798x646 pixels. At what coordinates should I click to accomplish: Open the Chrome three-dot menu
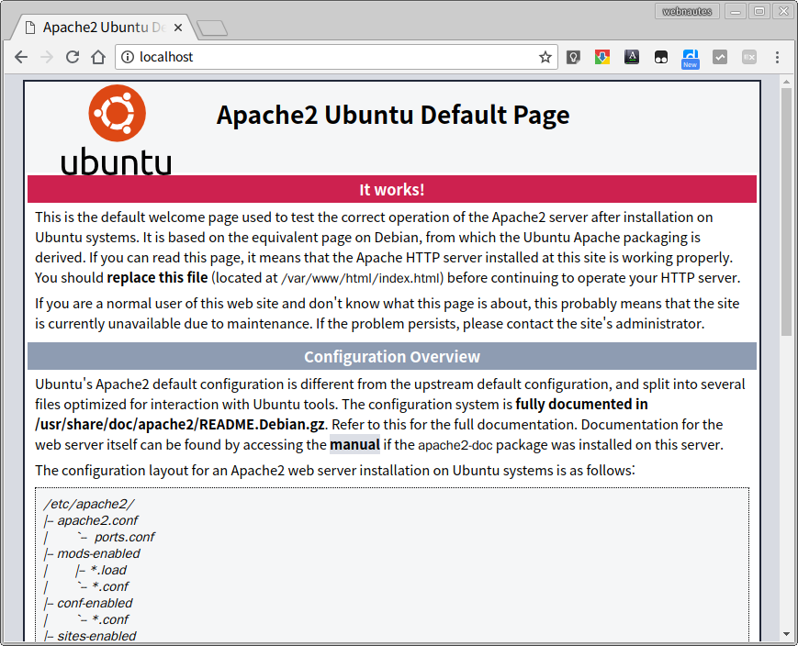pyautogui.click(x=777, y=57)
